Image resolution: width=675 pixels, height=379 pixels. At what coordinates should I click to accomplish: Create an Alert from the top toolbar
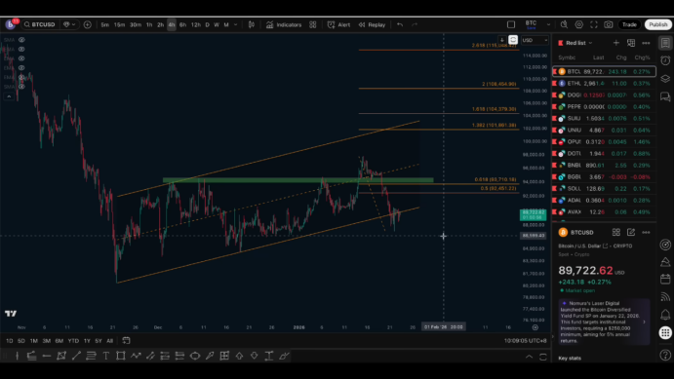(x=338, y=25)
